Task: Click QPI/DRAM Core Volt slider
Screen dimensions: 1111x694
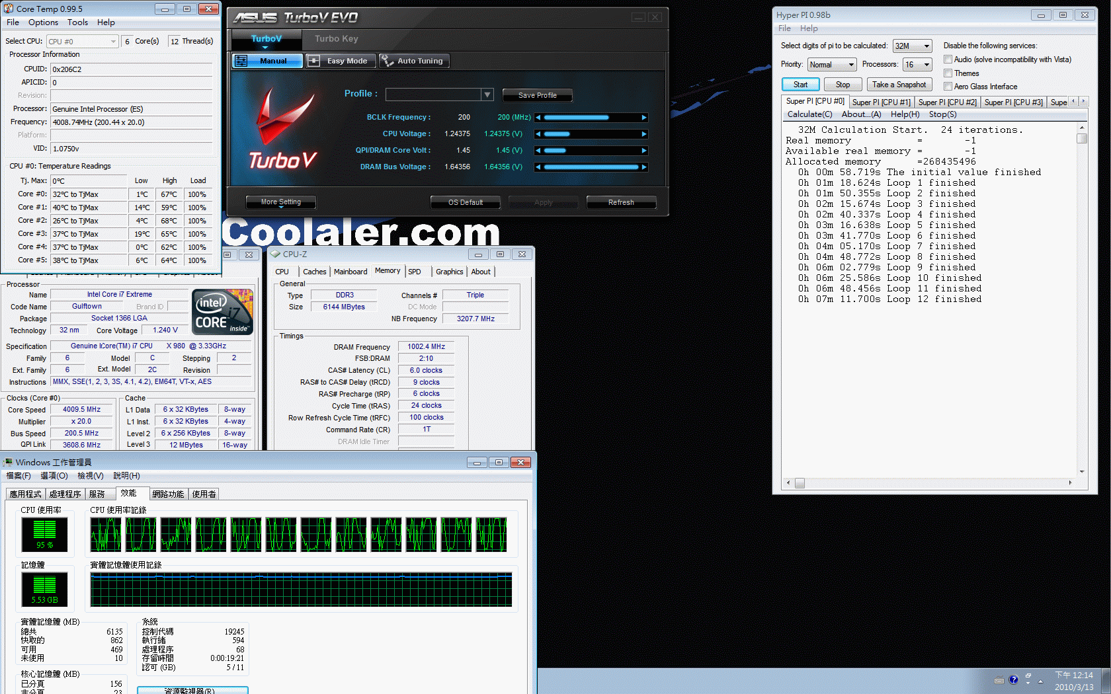Action: 591,151
